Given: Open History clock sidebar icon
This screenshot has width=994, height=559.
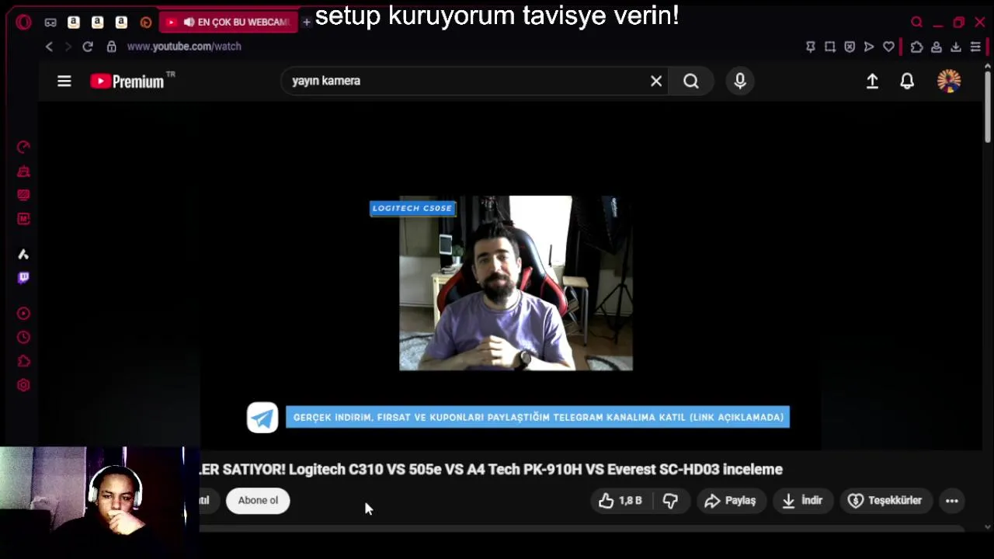Looking at the screenshot, I should [23, 337].
